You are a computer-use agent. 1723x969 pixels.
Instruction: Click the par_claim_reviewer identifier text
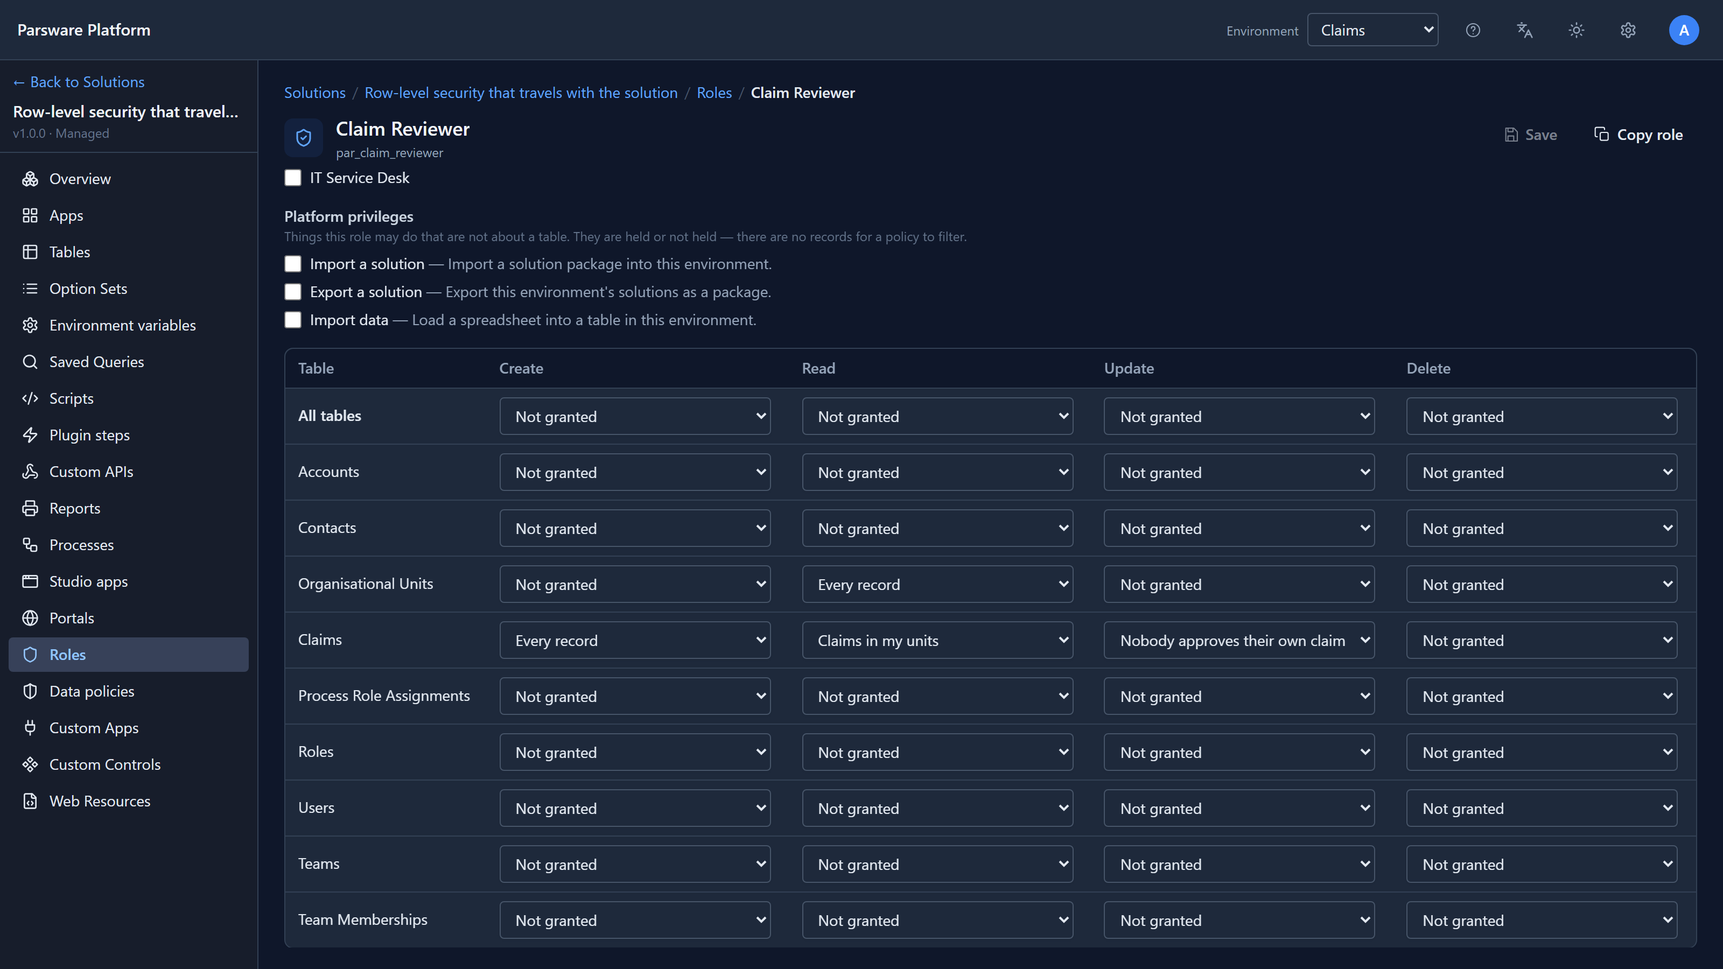(389, 153)
